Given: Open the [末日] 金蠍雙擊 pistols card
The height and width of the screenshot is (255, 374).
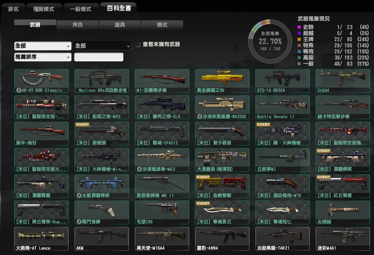Looking at the screenshot, I should pyautogui.click(x=222, y=186).
